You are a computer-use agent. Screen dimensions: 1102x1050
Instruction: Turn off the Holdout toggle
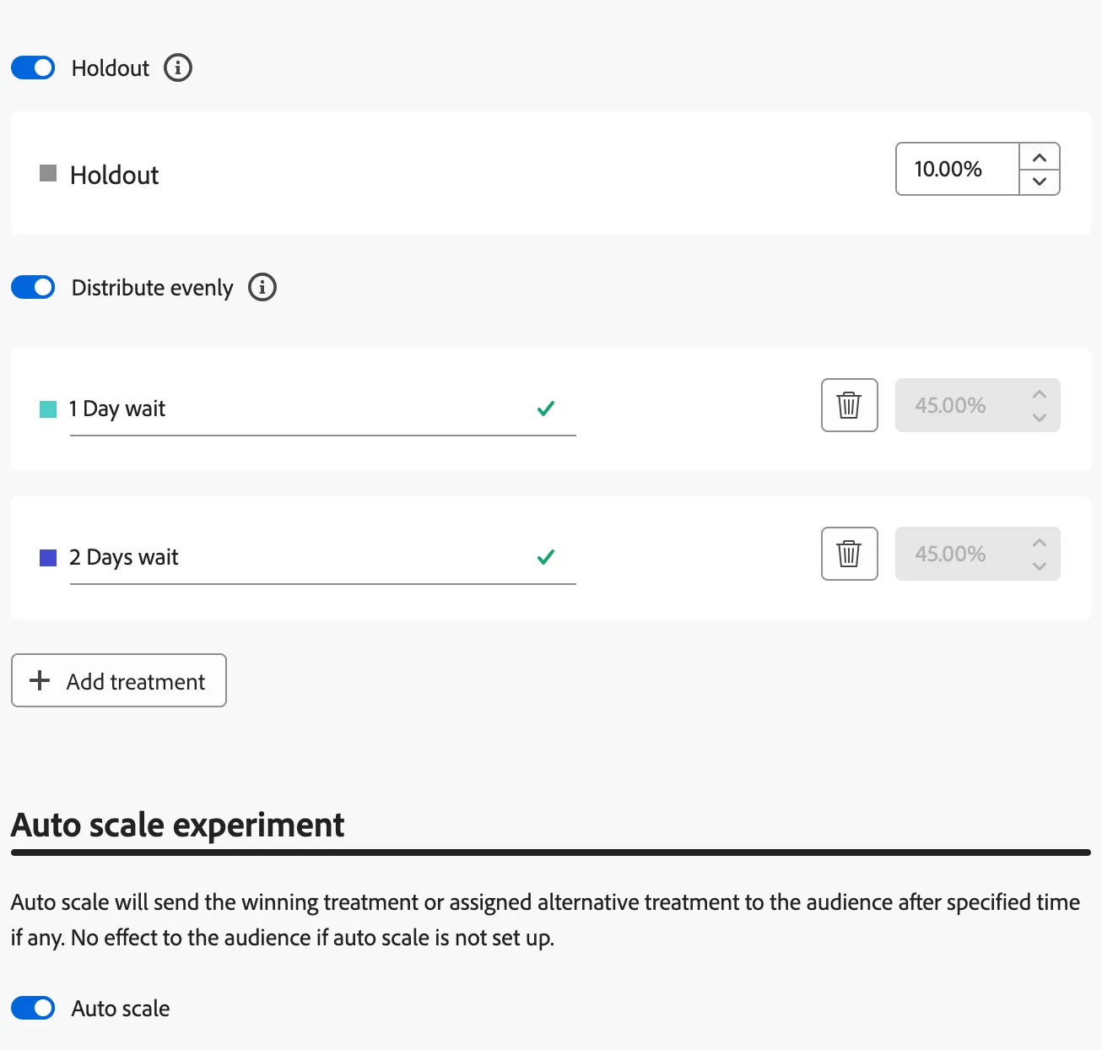click(33, 68)
